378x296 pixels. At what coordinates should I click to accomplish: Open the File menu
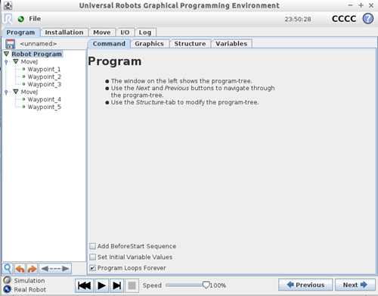[x=35, y=19]
